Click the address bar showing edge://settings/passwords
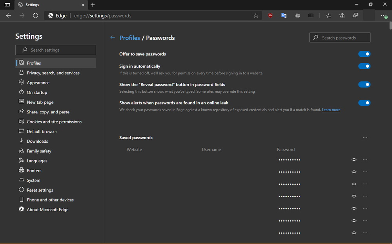Viewport: 392px width, 244px height. point(153,16)
